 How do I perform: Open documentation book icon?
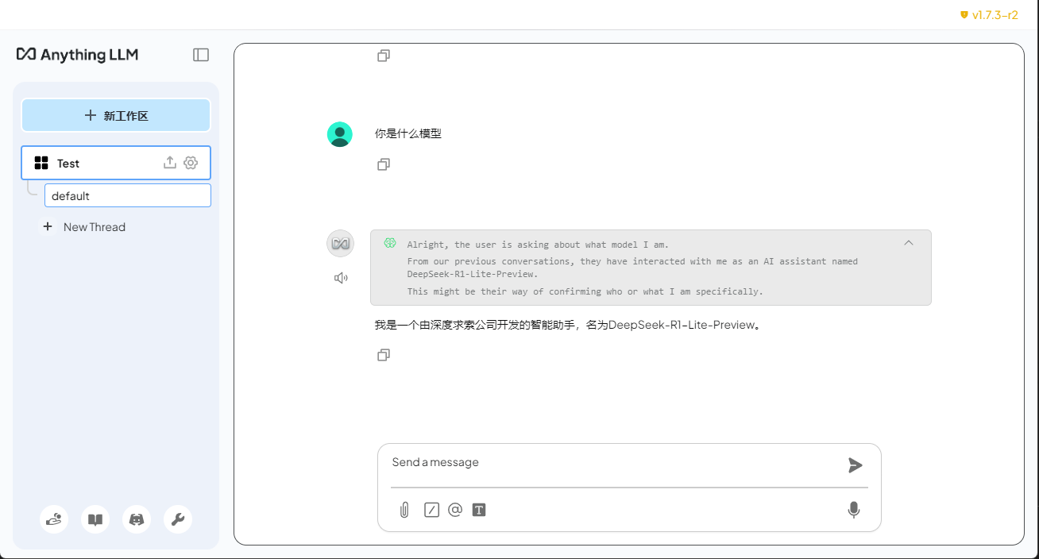click(95, 520)
